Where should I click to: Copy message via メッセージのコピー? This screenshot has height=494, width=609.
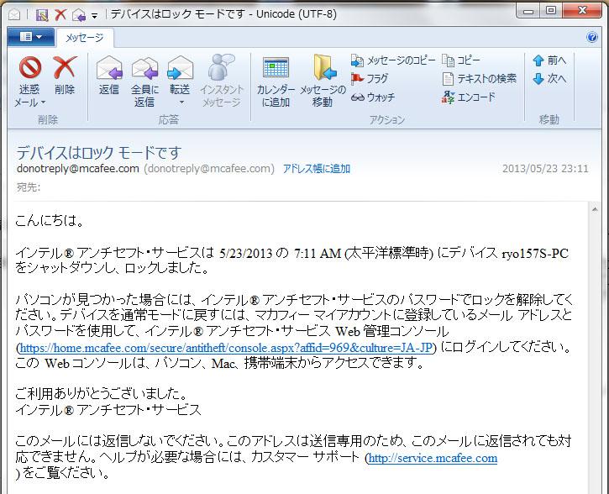coord(393,60)
